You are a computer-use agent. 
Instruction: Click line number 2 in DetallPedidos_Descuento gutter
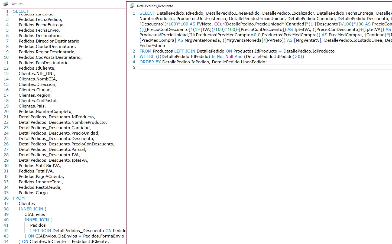[134, 51]
